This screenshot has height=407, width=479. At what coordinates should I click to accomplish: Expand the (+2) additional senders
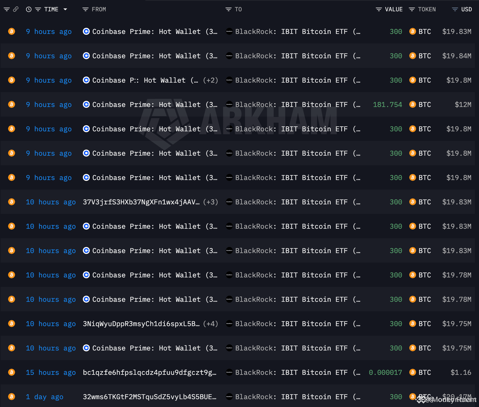211,80
